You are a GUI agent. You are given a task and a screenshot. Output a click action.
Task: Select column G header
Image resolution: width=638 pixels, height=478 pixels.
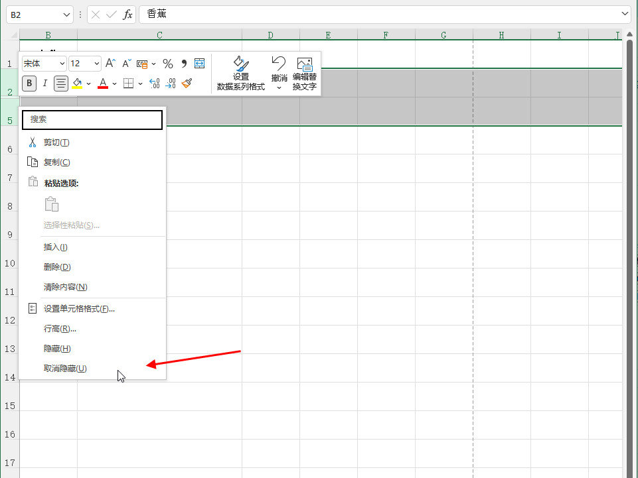(444, 35)
